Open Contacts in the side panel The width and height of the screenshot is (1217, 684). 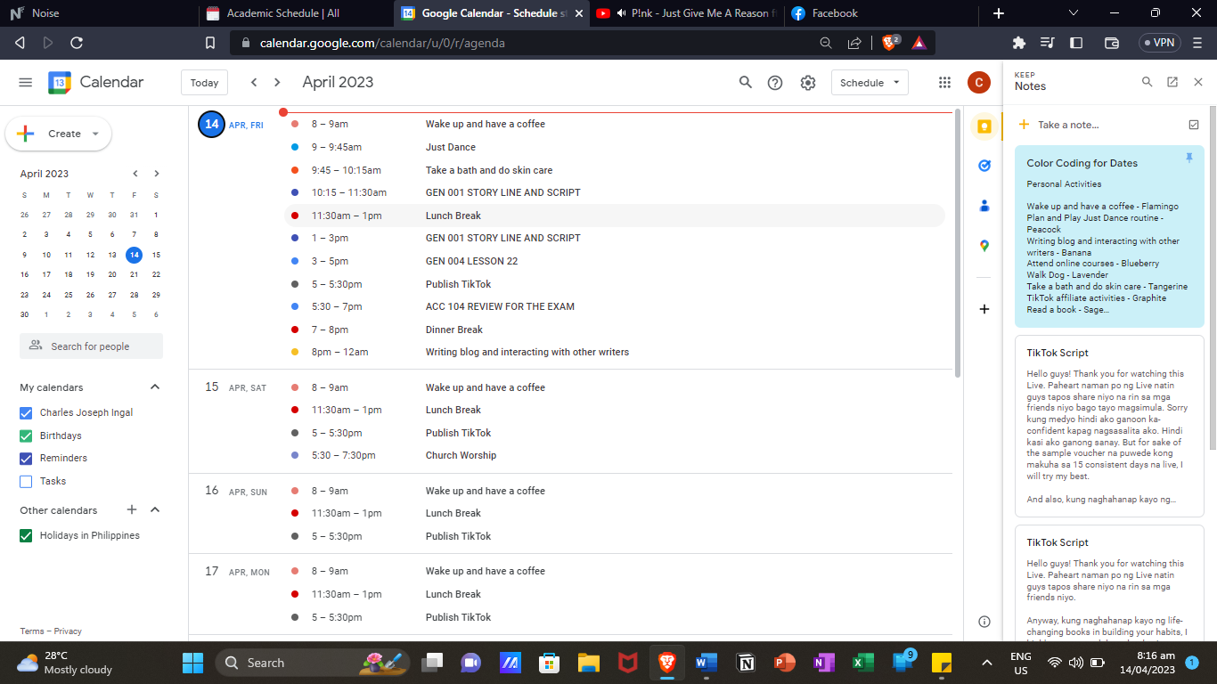(984, 206)
